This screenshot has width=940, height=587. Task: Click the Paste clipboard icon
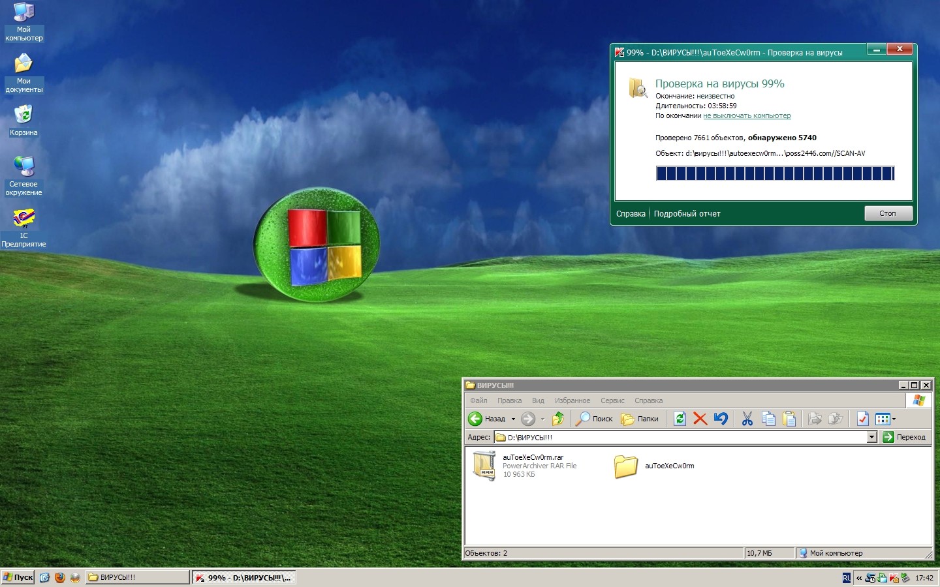[x=789, y=419]
